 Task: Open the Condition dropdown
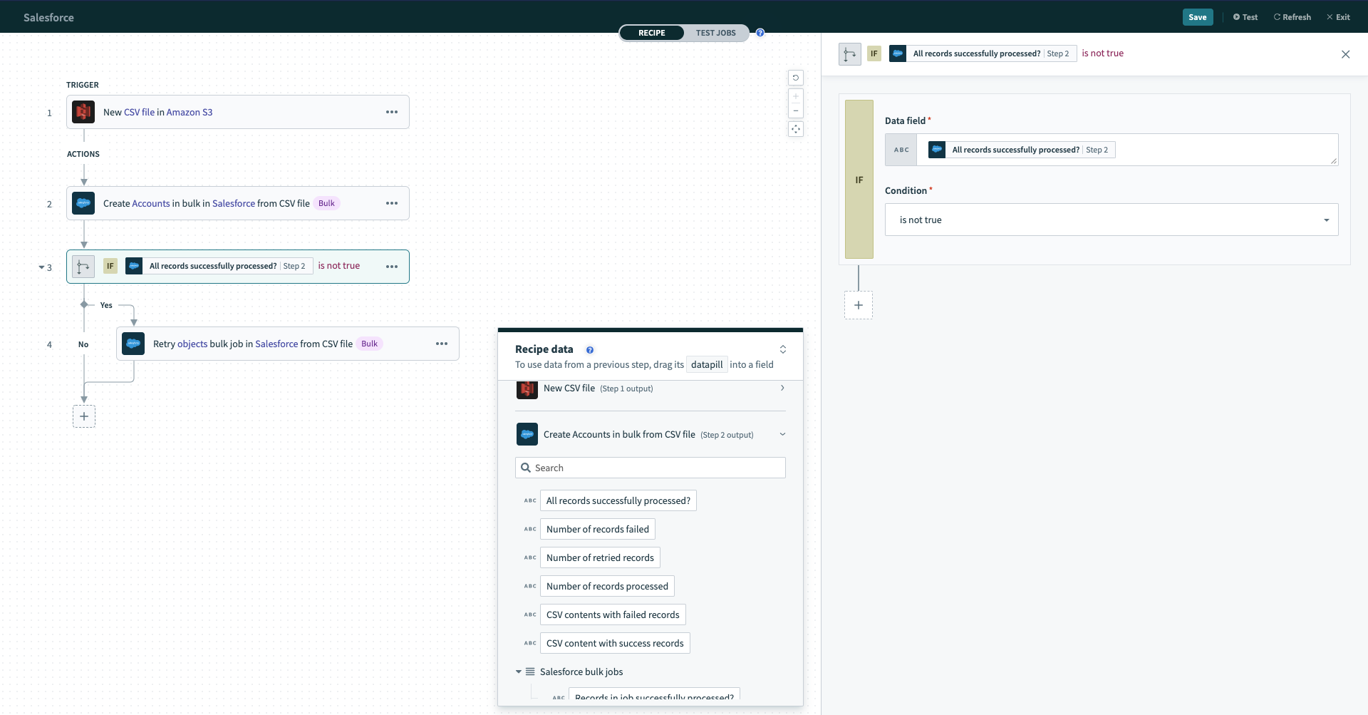[x=1111, y=220]
